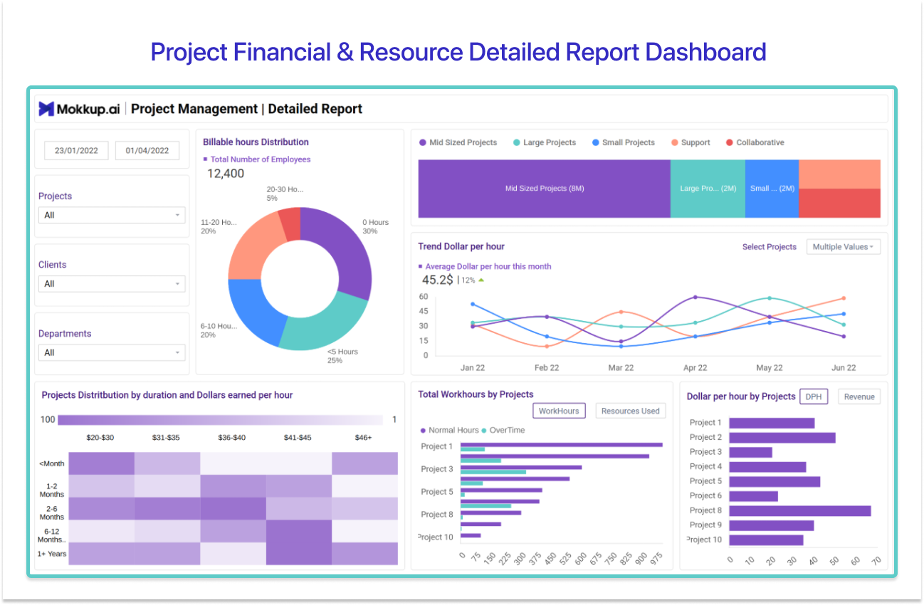Click the 45.2$ average value
This screenshot has height=605, width=924.
[438, 280]
